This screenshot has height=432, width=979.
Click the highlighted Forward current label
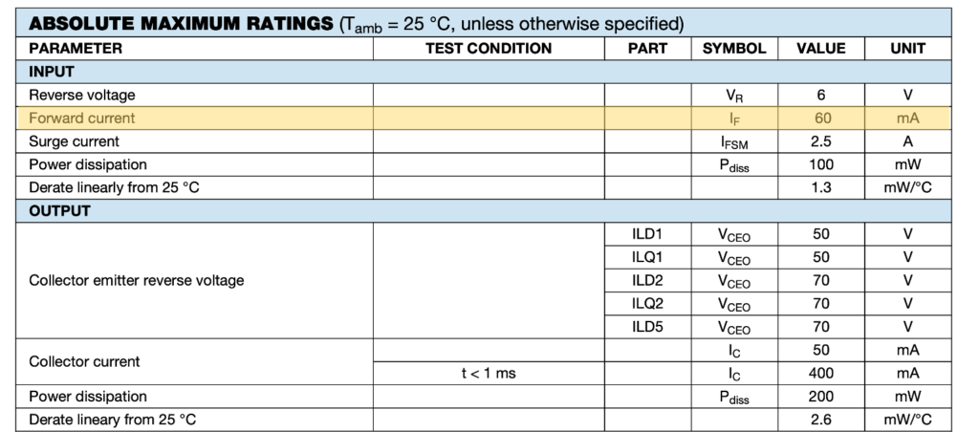tap(82, 119)
